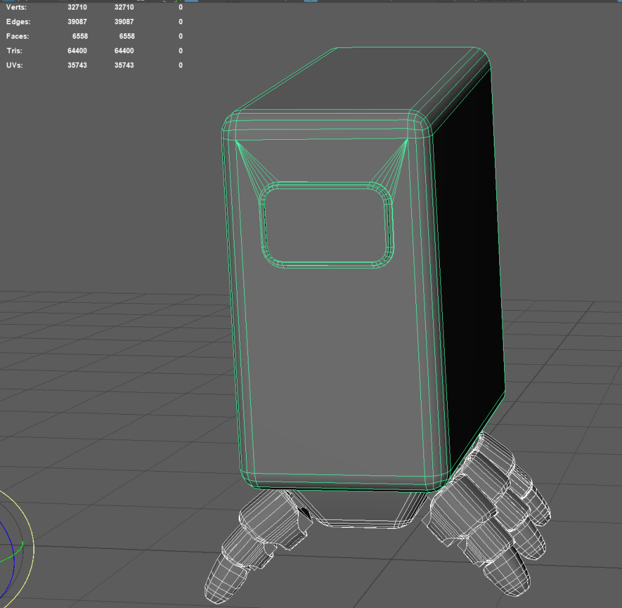The height and width of the screenshot is (608, 622).
Task: Click the first 32710 Verts count value
Action: [77, 8]
